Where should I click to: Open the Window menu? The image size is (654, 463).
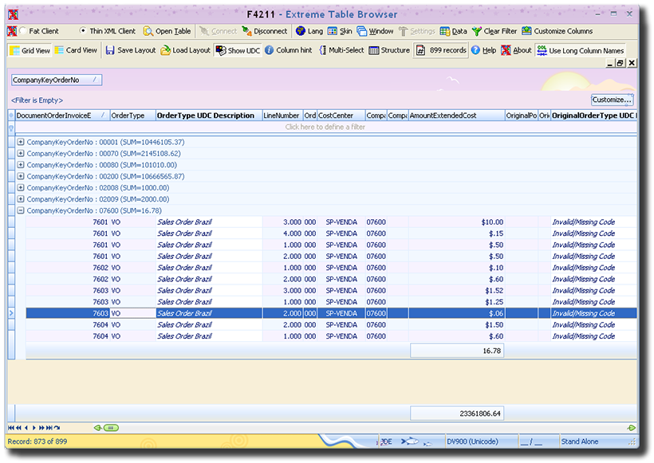(x=375, y=31)
